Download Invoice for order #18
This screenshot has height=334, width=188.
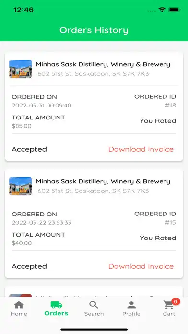[141, 149]
